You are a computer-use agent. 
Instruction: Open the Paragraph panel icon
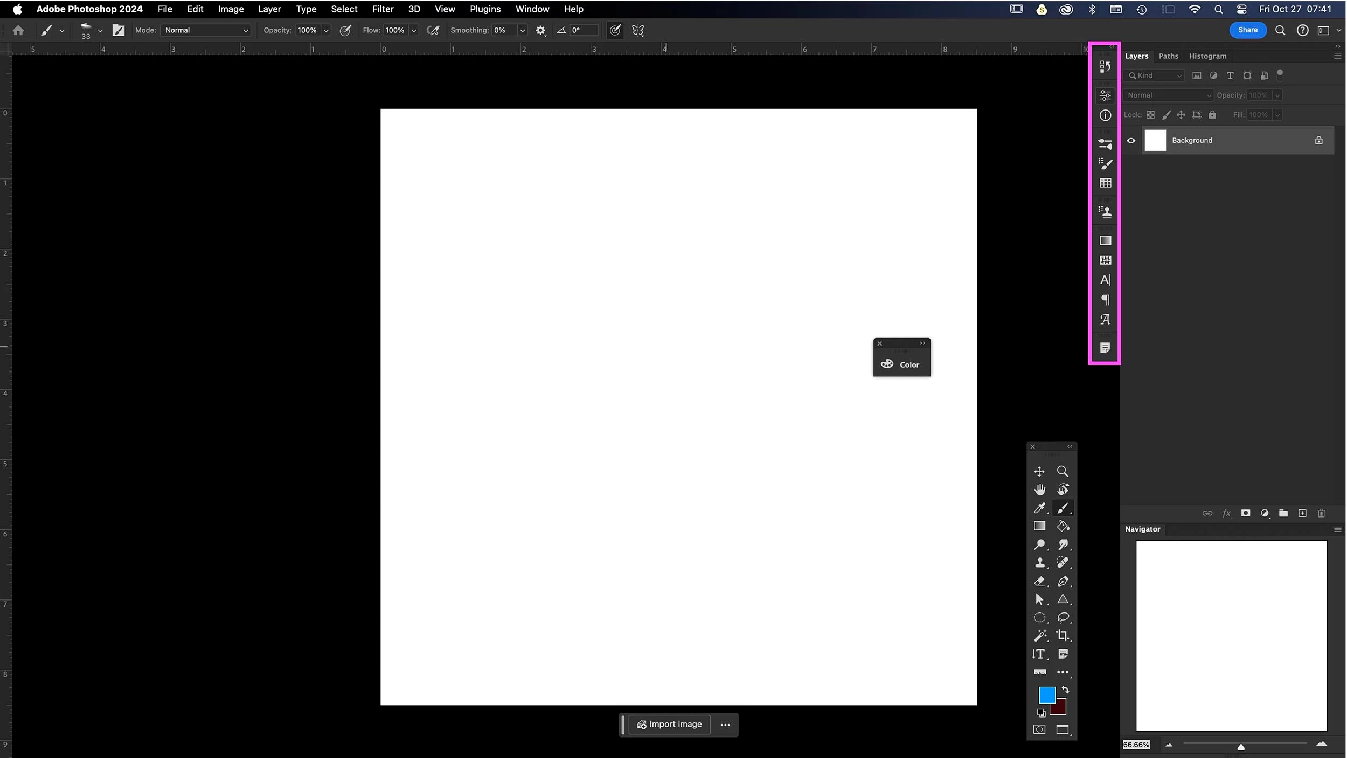[x=1105, y=300]
